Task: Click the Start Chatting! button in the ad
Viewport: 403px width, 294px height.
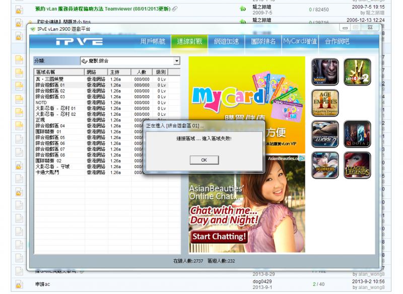Action: [x=219, y=236]
